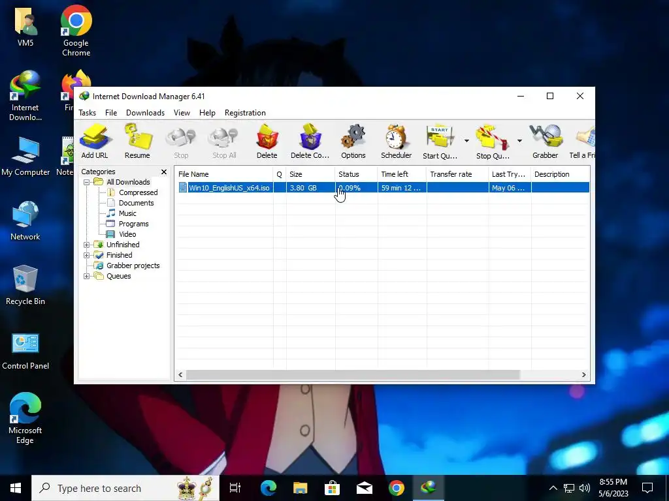This screenshot has width=669, height=501.
Task: Expand the Unfinished category
Action: [86, 245]
